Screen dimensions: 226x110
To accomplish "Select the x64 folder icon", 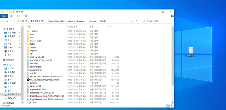I will point(28,54).
